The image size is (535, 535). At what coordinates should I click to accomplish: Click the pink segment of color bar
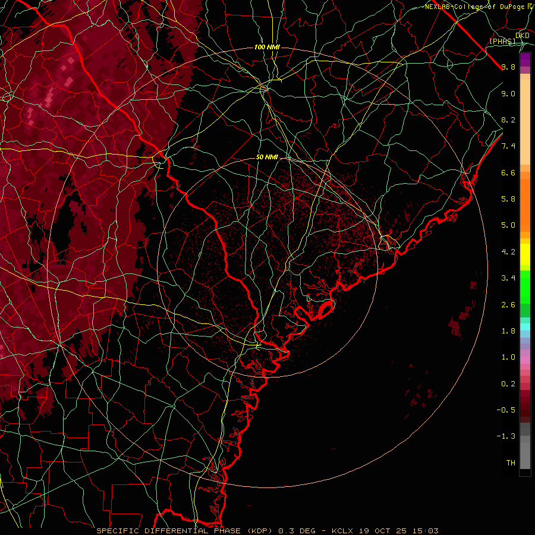525,360
